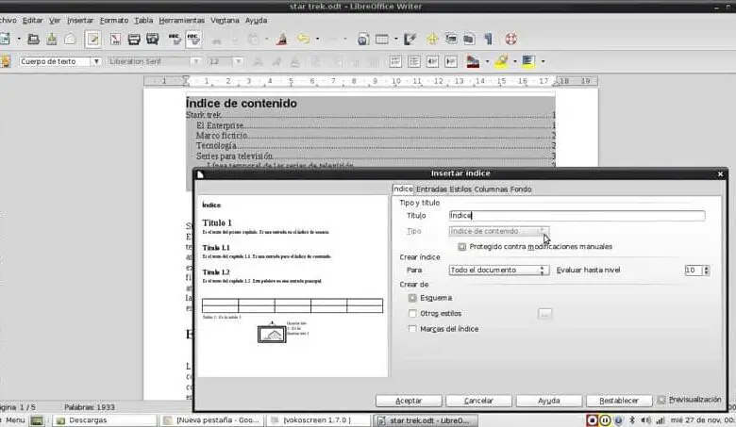736x427 pixels.
Task: Open the Gallery icon
Action: (x=451, y=40)
